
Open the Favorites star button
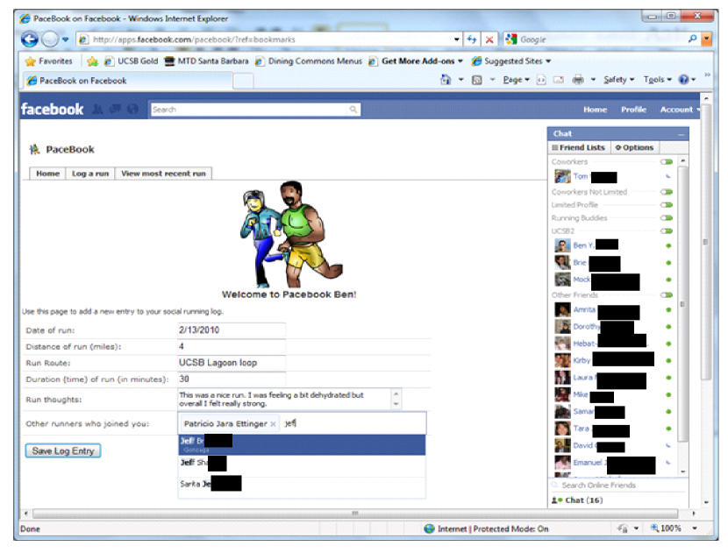click(49, 61)
